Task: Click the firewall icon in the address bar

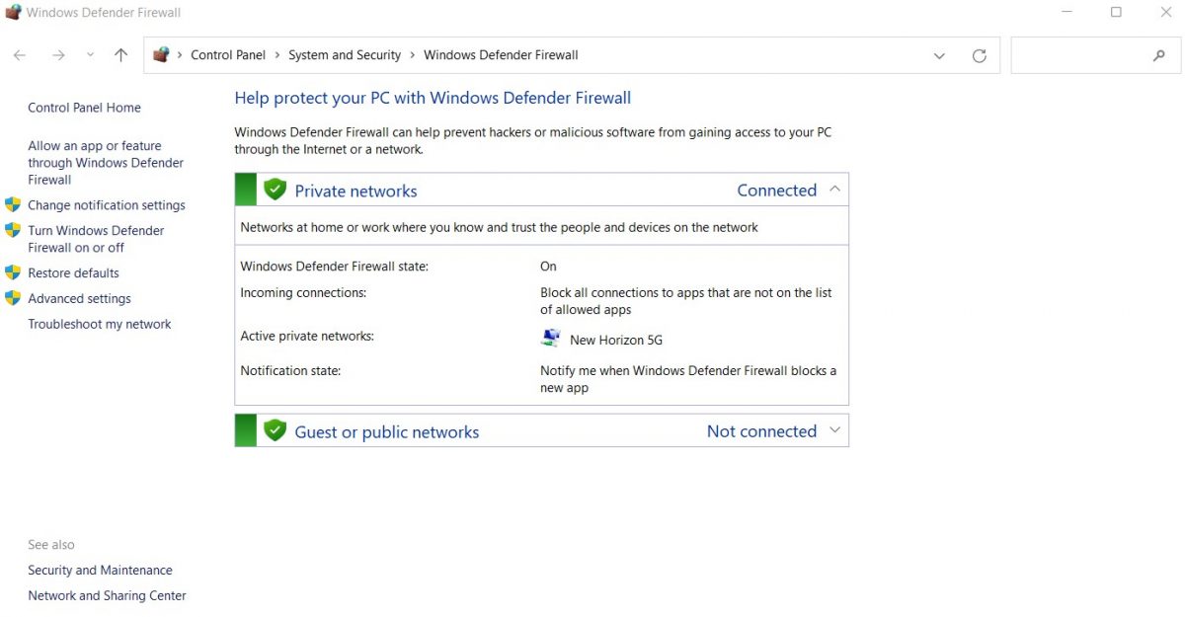Action: [162, 55]
